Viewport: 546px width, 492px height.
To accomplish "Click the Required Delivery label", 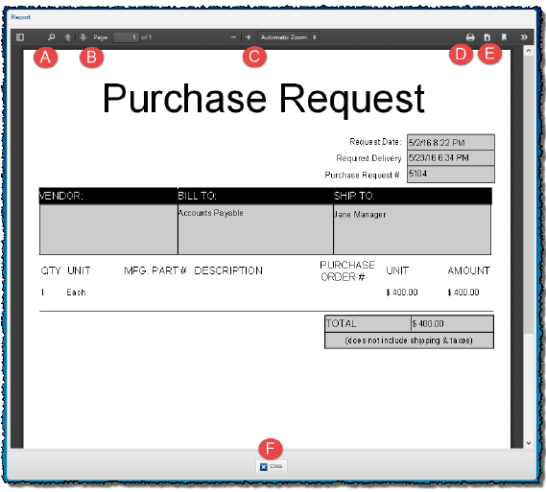I will tap(368, 158).
